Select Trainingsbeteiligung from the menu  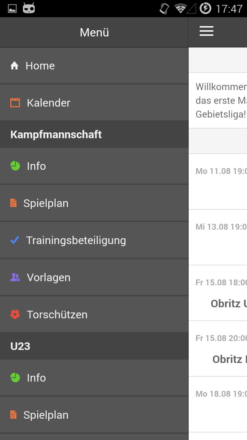(76, 240)
